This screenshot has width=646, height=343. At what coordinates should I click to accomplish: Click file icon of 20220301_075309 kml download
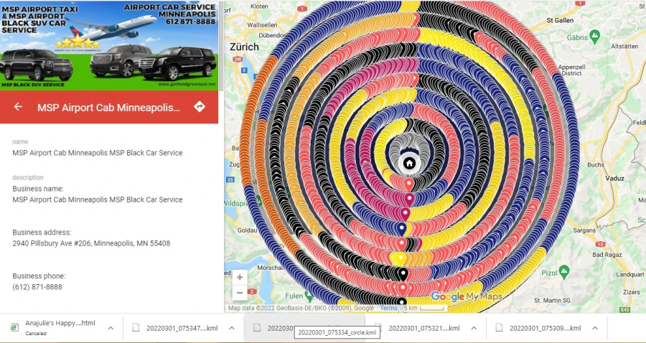pos(499,328)
